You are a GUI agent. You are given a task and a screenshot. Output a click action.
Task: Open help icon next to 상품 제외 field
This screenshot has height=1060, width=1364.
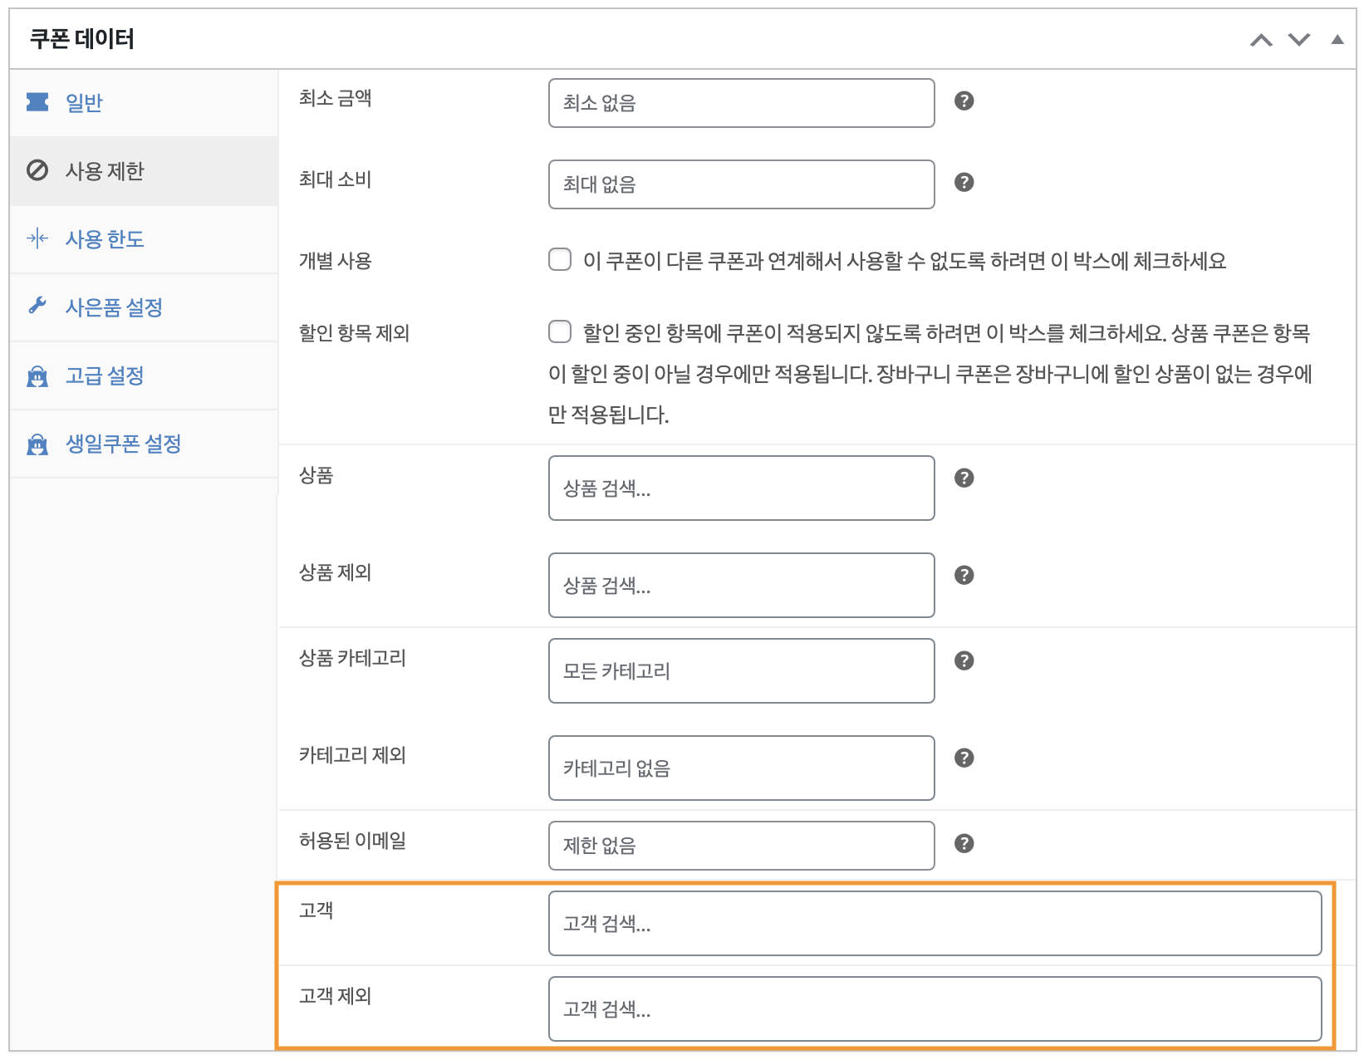tap(964, 575)
